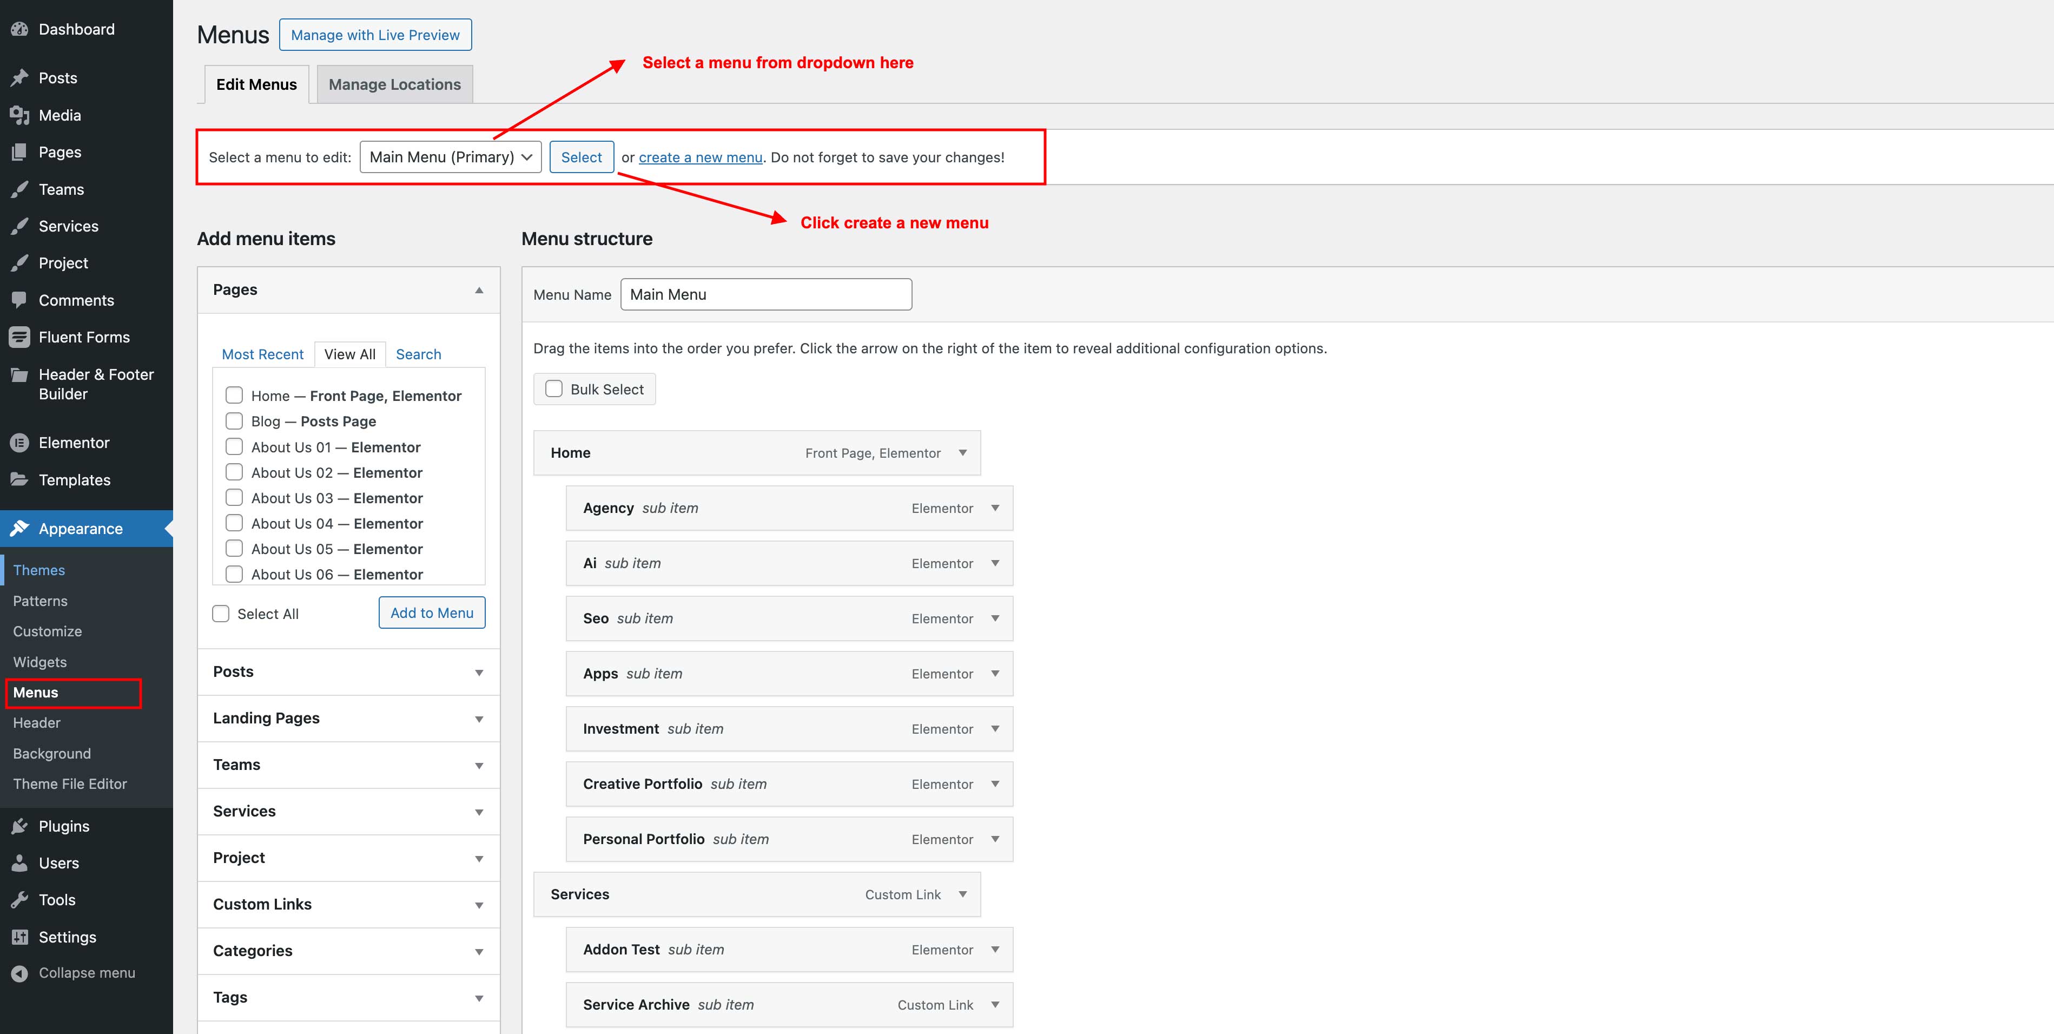Click the create a new menu link

700,158
